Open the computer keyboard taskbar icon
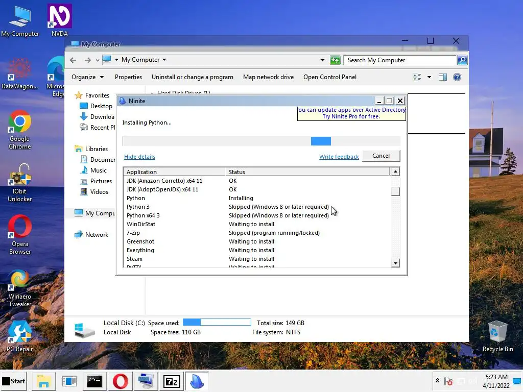This screenshot has height=392, width=523. [x=146, y=381]
